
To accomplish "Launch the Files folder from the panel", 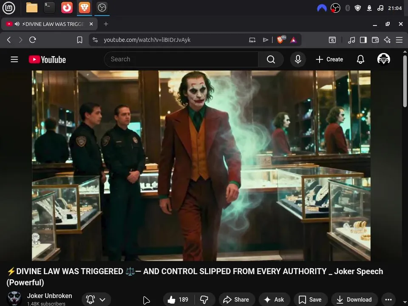I will [32, 8].
